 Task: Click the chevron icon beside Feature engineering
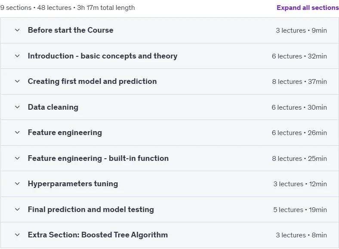tap(17, 132)
